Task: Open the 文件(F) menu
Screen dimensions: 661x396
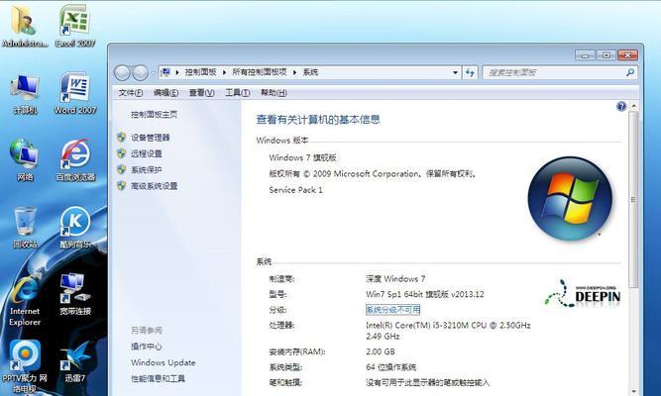Action: pos(130,93)
